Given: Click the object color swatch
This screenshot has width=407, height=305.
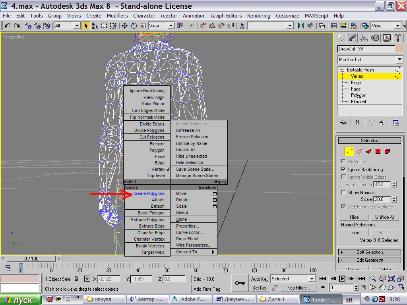Looking at the screenshot, I should (x=400, y=49).
